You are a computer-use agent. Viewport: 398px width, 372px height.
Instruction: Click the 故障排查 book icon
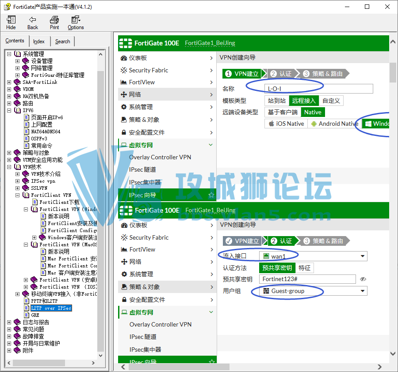point(17,336)
